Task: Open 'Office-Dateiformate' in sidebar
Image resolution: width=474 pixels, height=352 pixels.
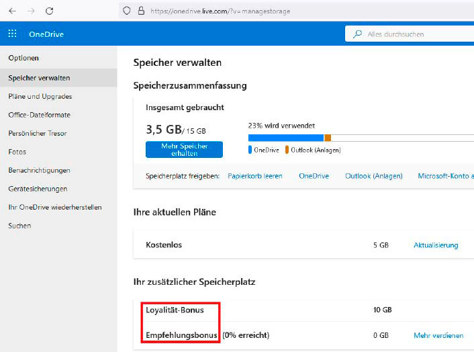Action: pos(40,115)
